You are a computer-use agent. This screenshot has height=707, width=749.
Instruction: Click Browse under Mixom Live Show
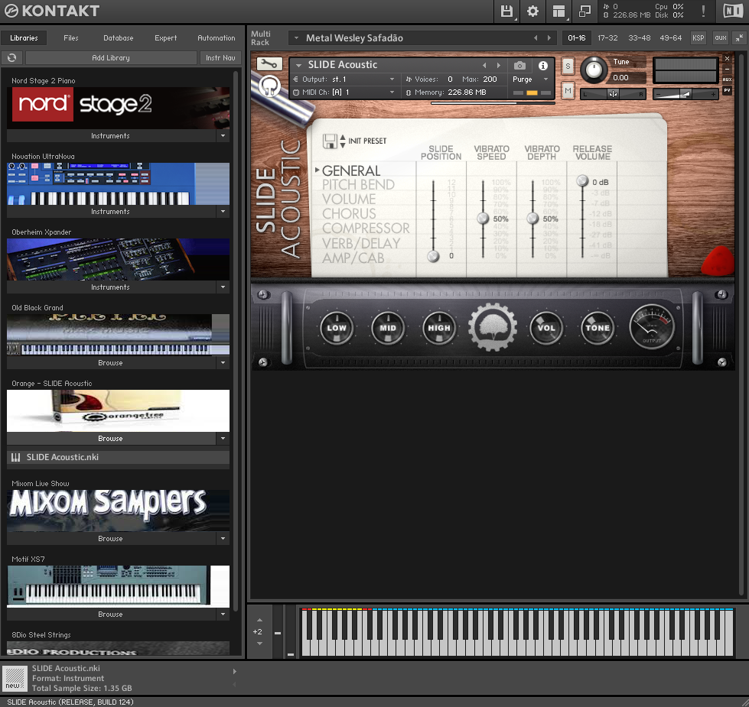tap(111, 539)
